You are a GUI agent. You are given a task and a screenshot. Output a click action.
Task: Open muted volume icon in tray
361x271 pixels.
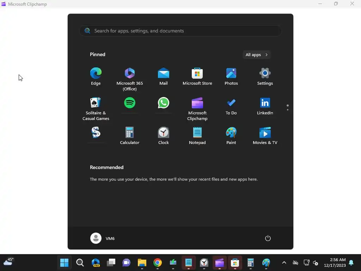click(316, 263)
